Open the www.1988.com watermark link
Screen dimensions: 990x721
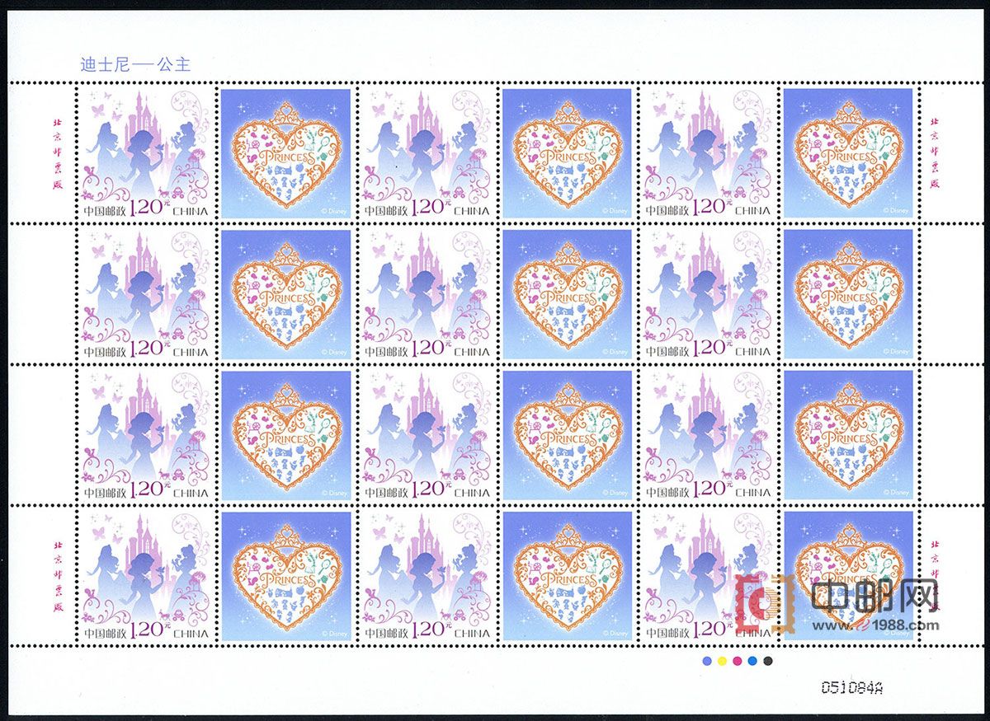click(x=875, y=625)
